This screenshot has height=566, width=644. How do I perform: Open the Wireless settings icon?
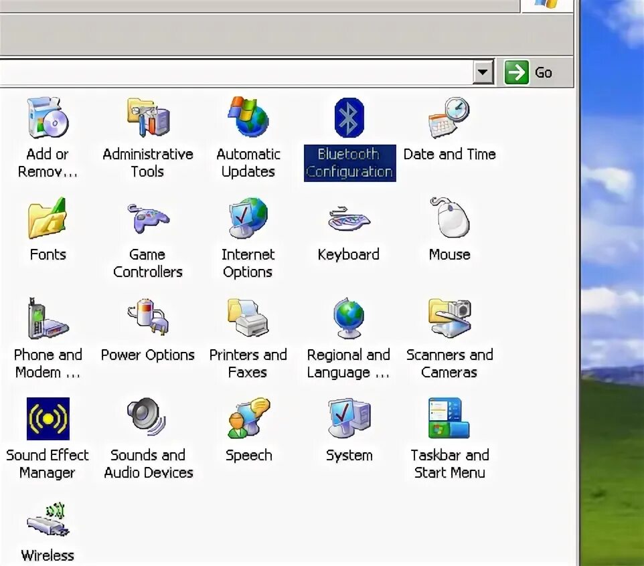tap(47, 521)
